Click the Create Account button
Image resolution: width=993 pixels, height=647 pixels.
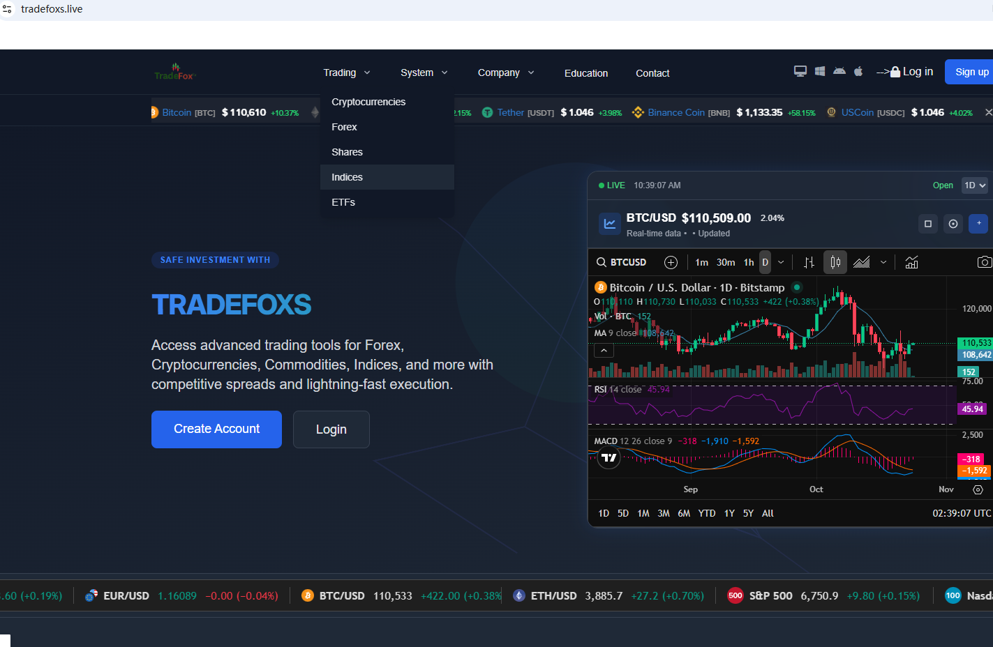coord(216,429)
